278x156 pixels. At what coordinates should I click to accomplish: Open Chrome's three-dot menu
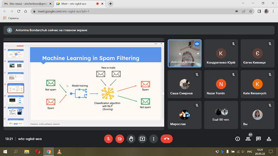point(273,11)
